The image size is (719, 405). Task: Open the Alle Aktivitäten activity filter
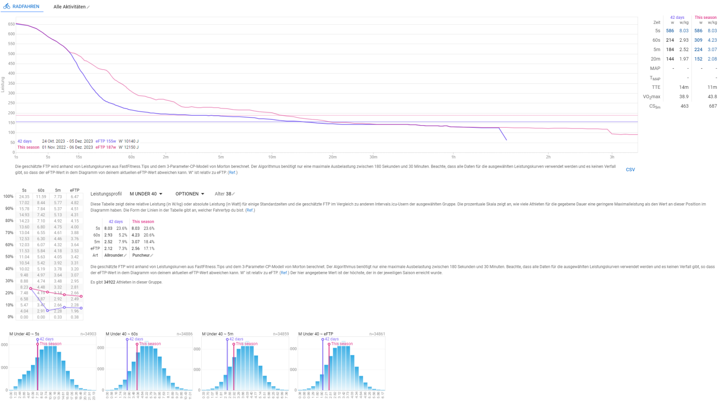(69, 7)
